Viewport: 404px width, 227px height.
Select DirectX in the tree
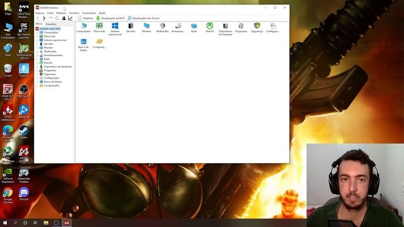pyautogui.click(x=48, y=63)
